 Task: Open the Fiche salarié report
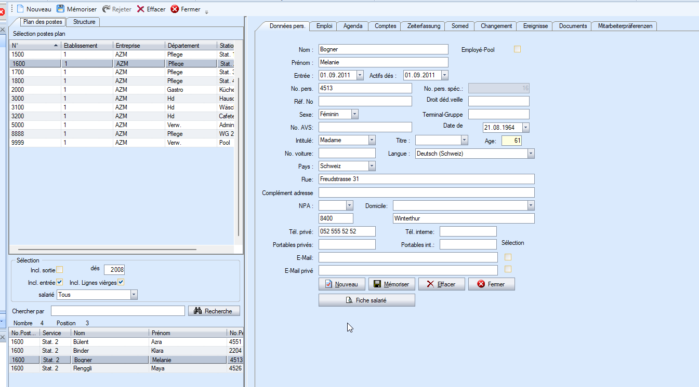(366, 300)
